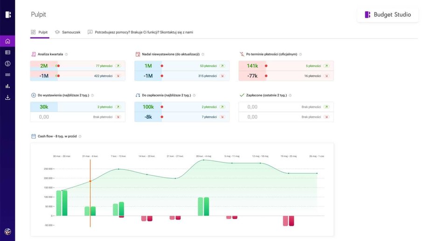Click the Budget Studio brand button
Screen dimensions: 429x241
pos(387,14)
